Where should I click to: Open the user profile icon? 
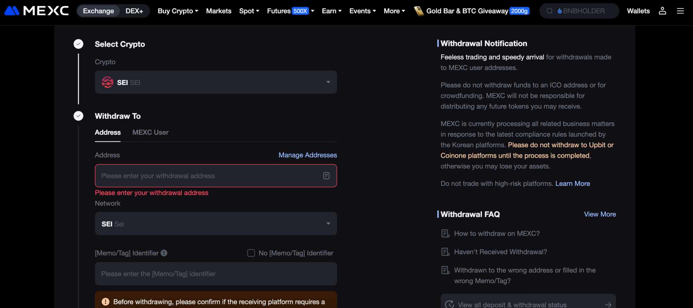(662, 11)
